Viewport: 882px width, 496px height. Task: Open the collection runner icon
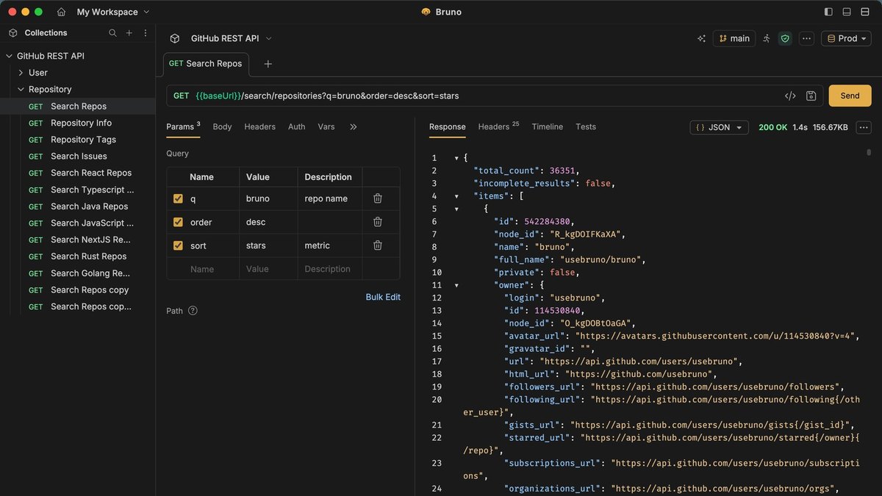click(x=767, y=38)
